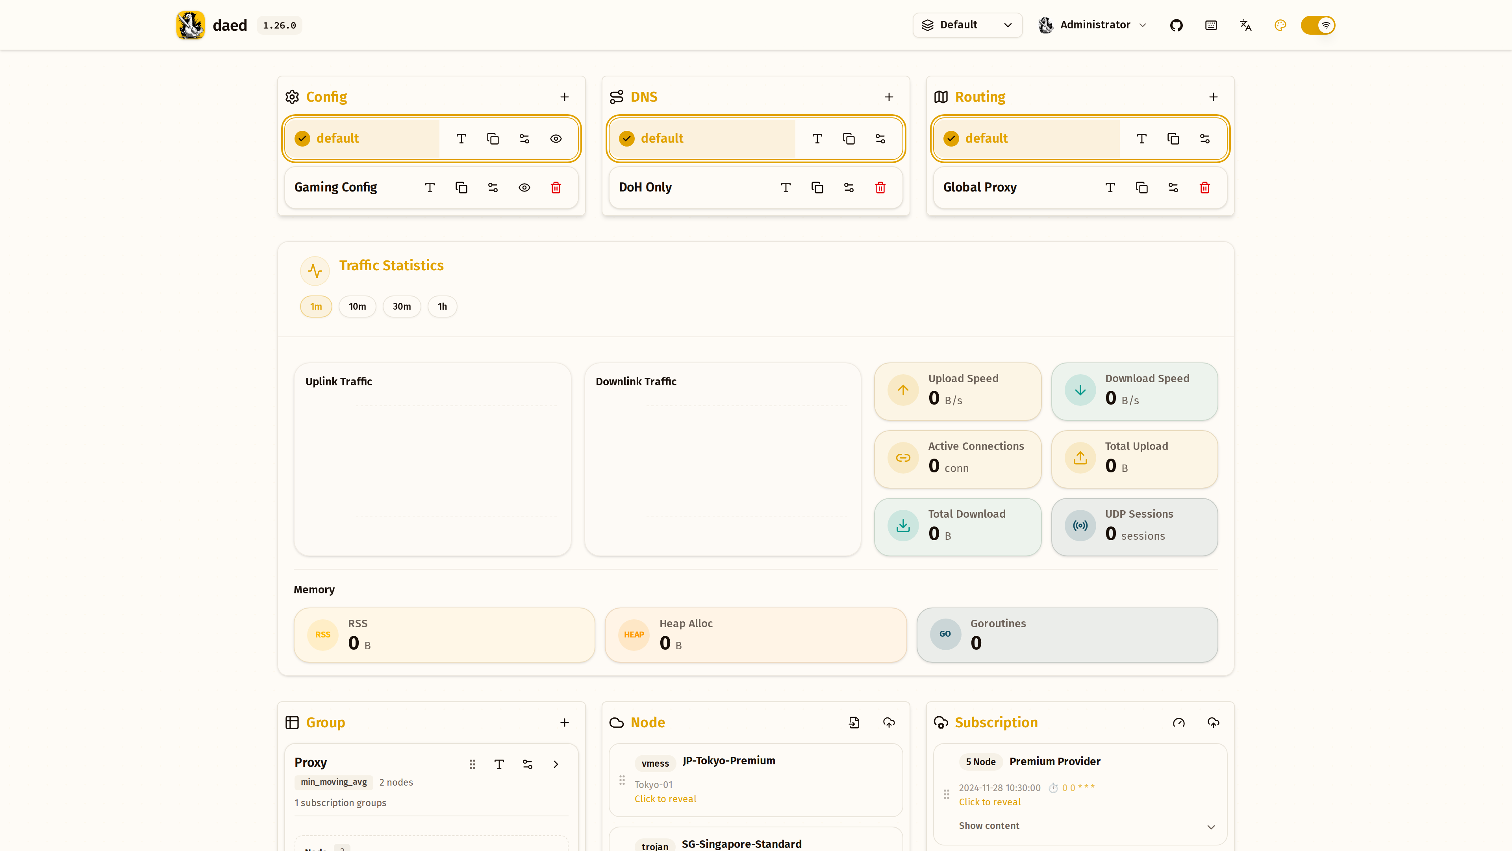
Task: Click the min_moving_avg policy tag
Action: [x=334, y=782]
